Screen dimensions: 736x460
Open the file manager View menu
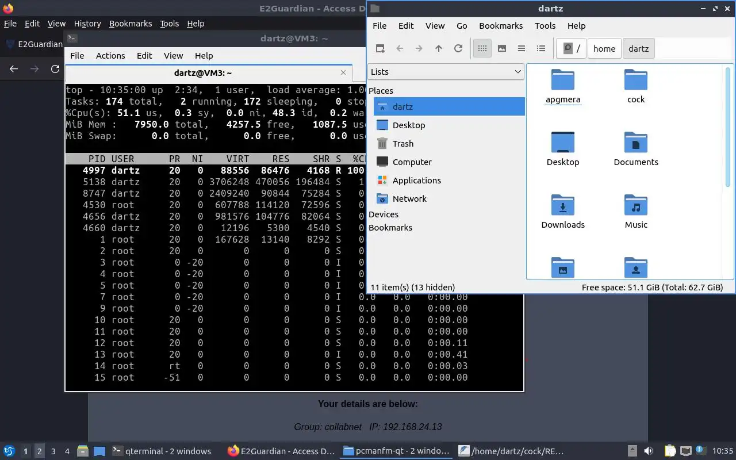435,26
